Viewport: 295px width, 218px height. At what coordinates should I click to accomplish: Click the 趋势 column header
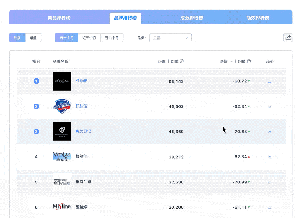tap(270, 62)
